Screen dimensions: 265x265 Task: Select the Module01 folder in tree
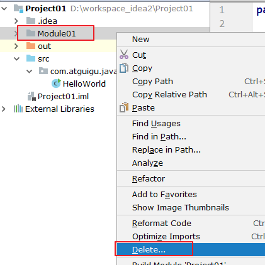[x=57, y=33]
